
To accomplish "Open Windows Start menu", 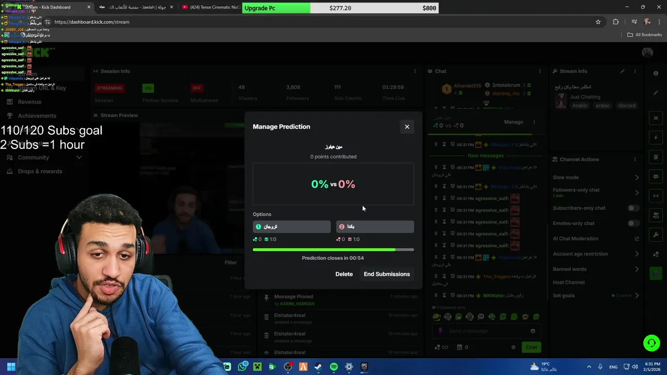I will click(11, 367).
